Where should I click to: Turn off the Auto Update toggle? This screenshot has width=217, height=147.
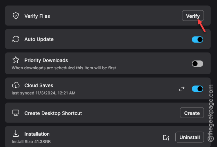pyautogui.click(x=198, y=40)
